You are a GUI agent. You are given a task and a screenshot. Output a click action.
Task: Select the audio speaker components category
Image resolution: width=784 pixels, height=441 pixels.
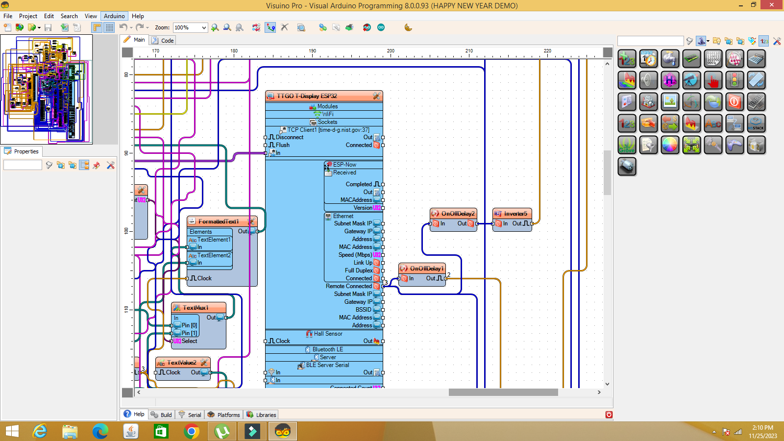point(648,80)
